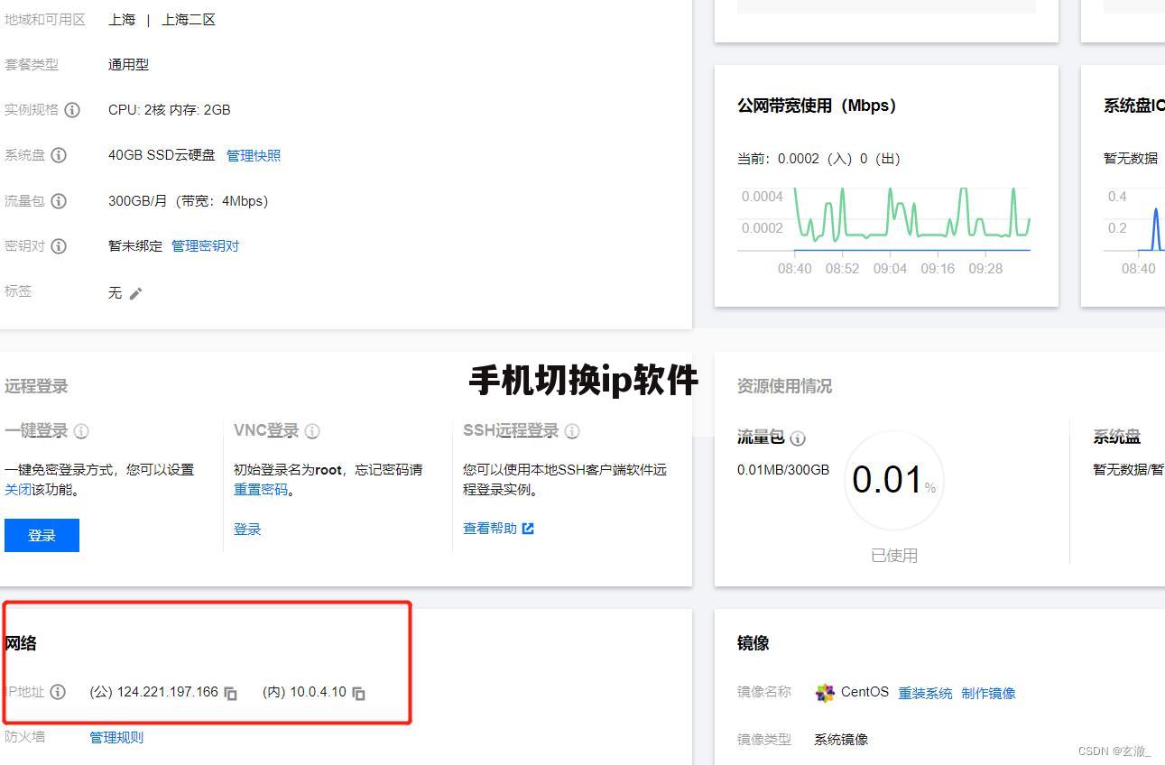Edit the 标签 with the pencil icon

tap(135, 293)
